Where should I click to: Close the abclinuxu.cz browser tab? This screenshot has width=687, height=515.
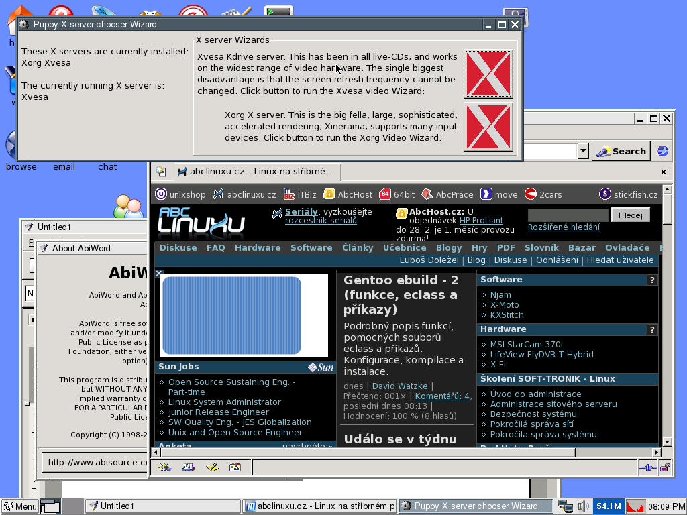point(664,172)
